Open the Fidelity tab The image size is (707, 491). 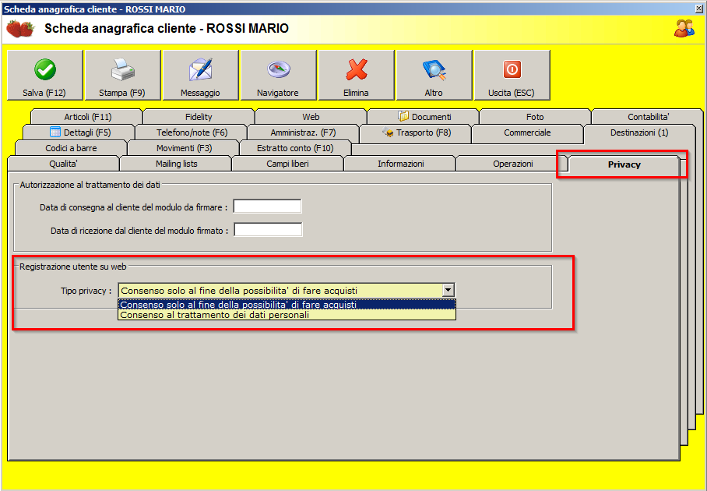point(199,117)
